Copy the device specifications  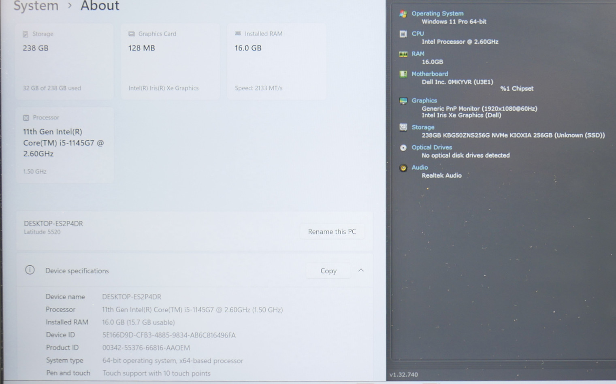[x=328, y=271]
